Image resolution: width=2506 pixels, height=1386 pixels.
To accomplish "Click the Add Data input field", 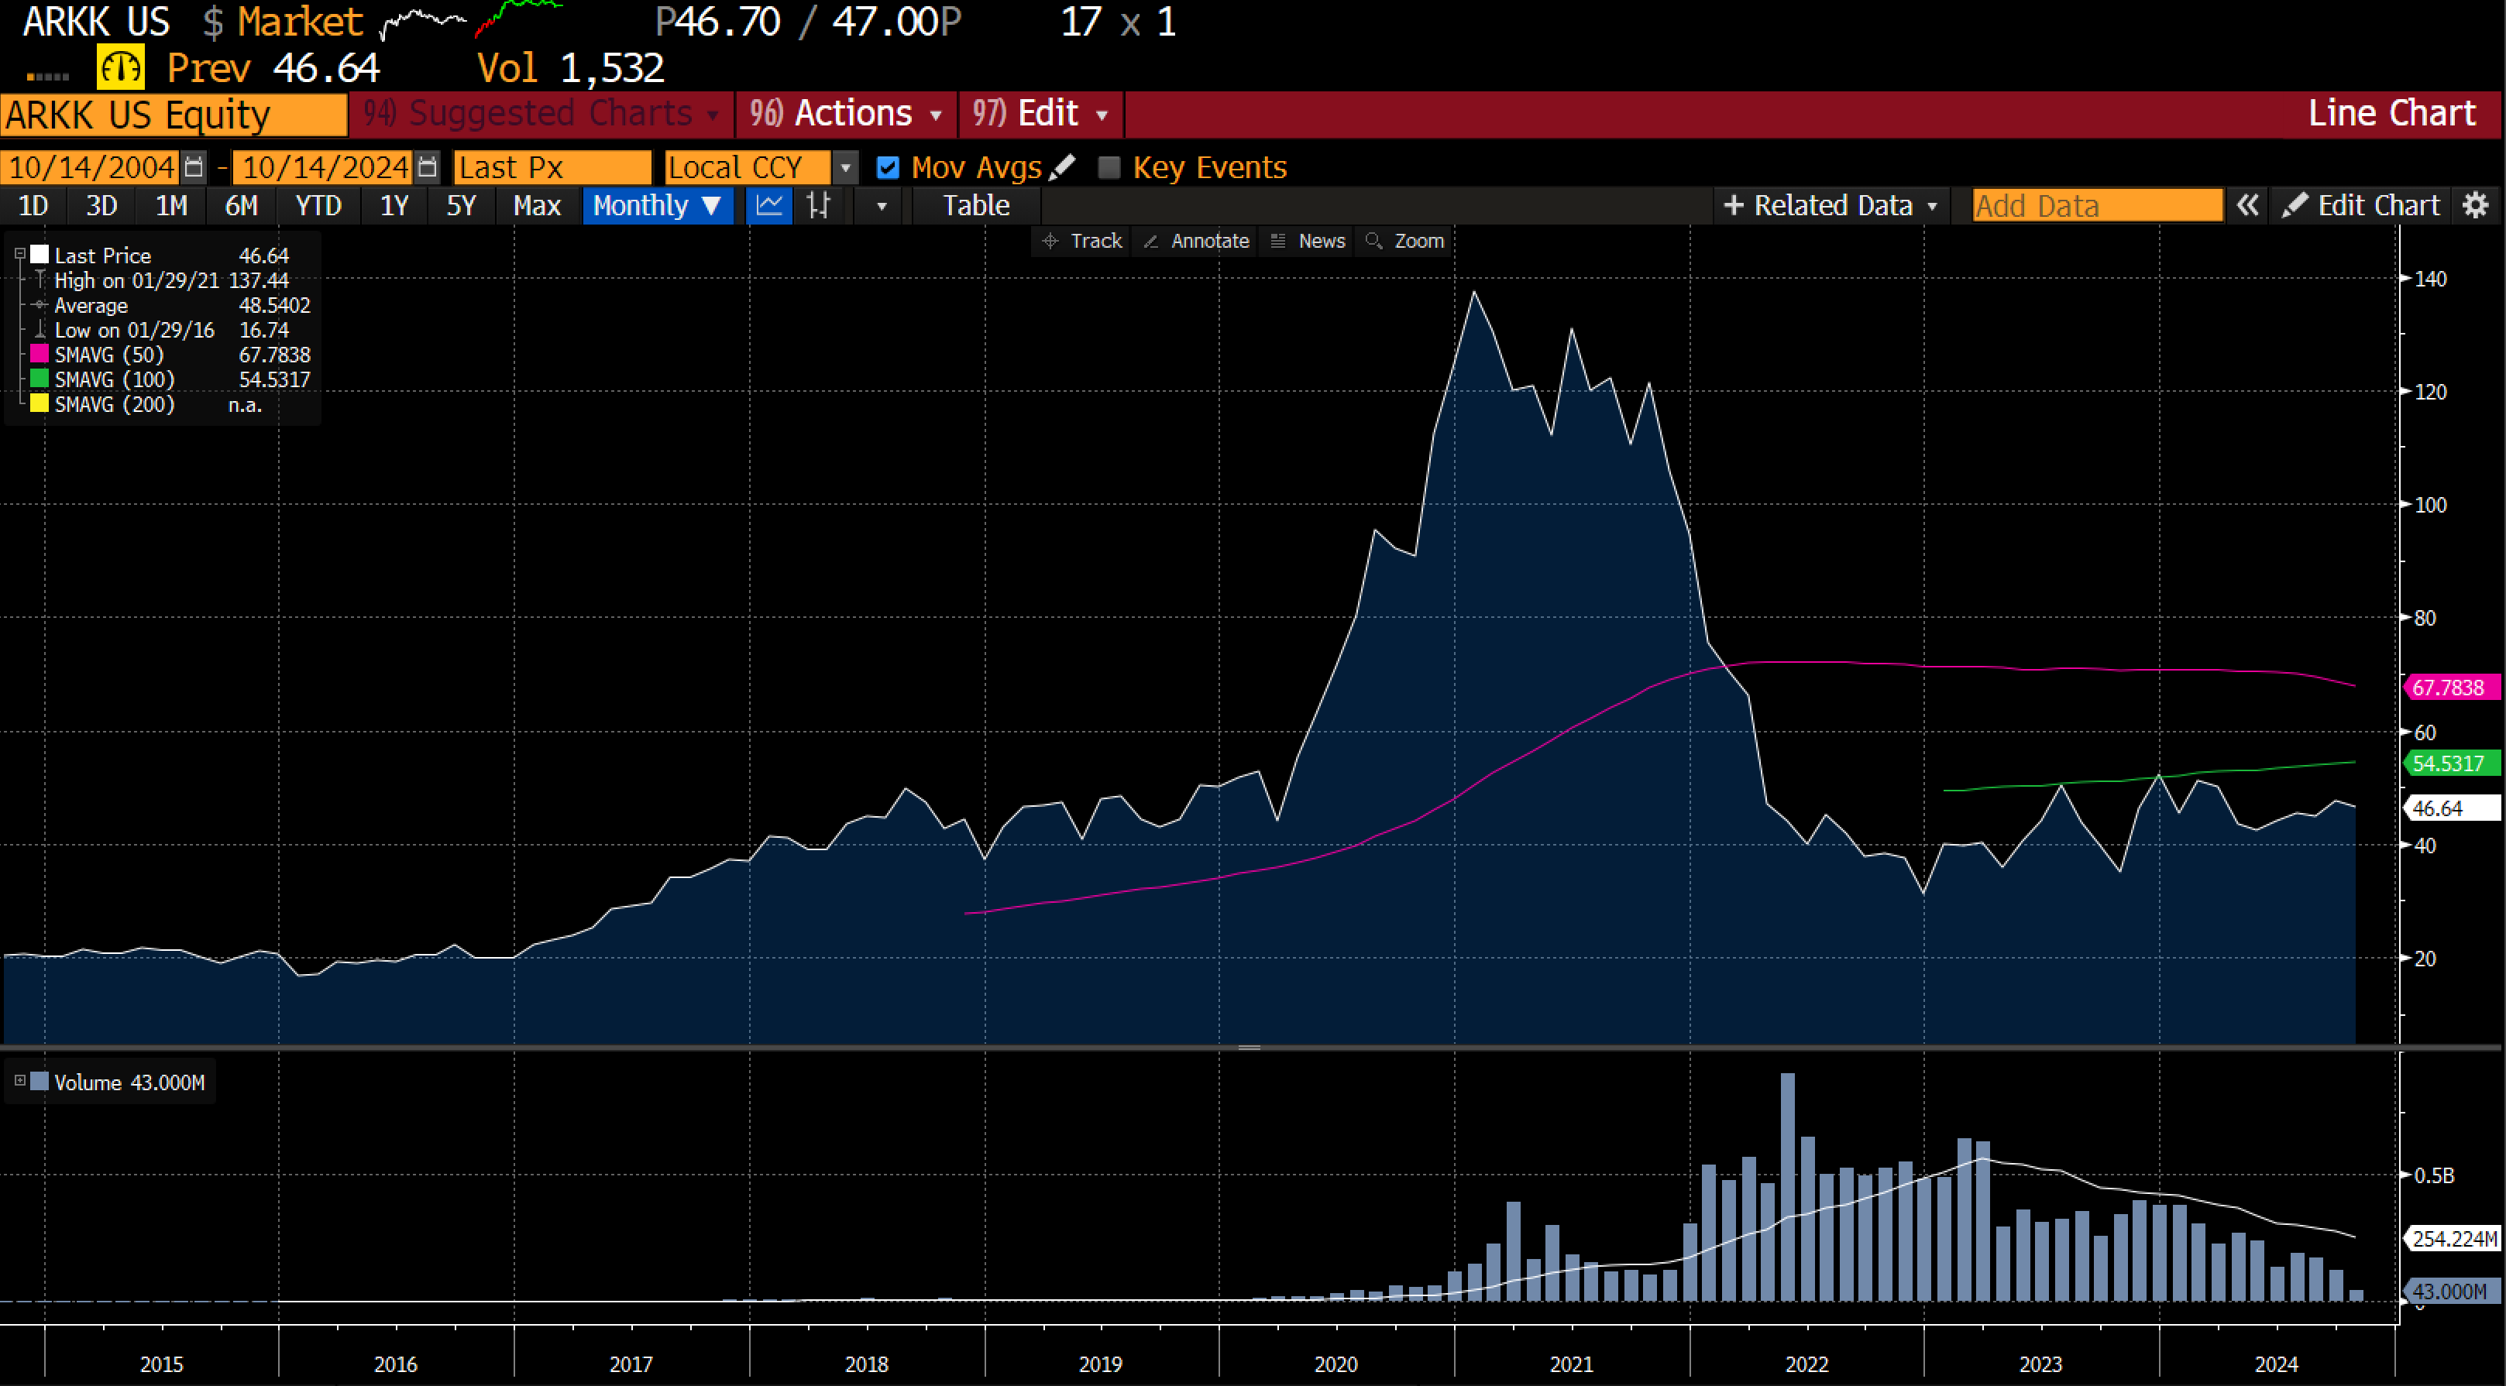I will pos(2096,205).
